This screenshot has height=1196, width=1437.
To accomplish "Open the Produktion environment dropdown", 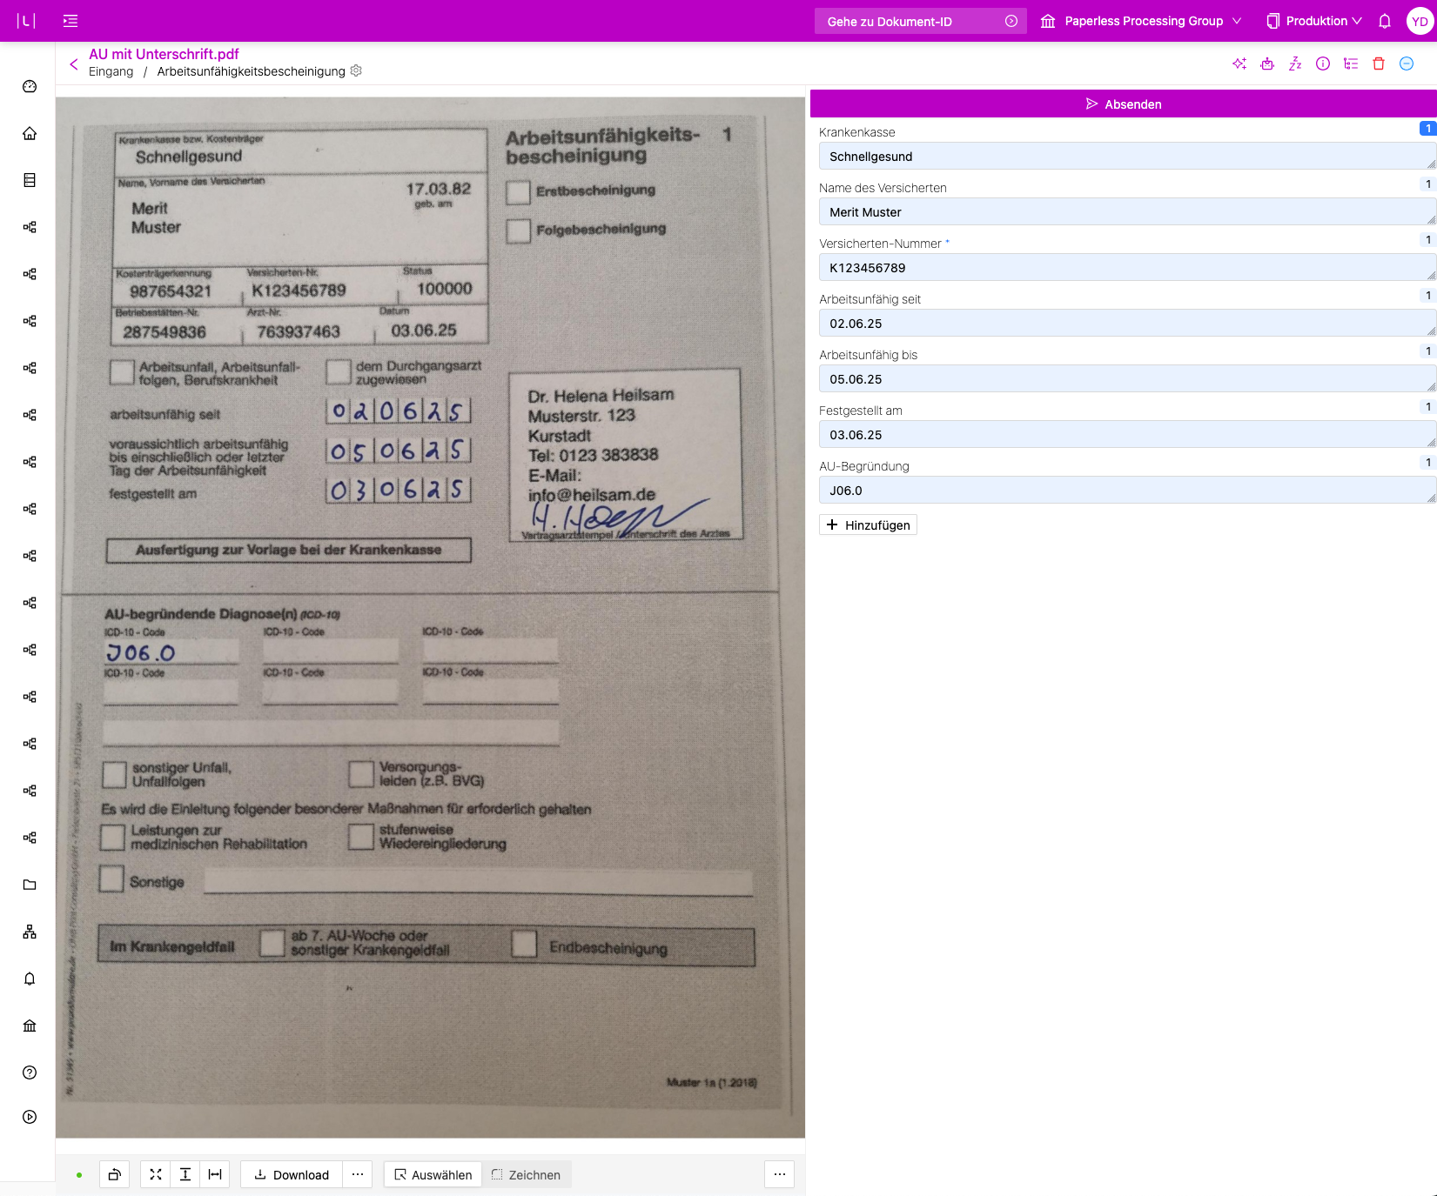I will point(1314,21).
